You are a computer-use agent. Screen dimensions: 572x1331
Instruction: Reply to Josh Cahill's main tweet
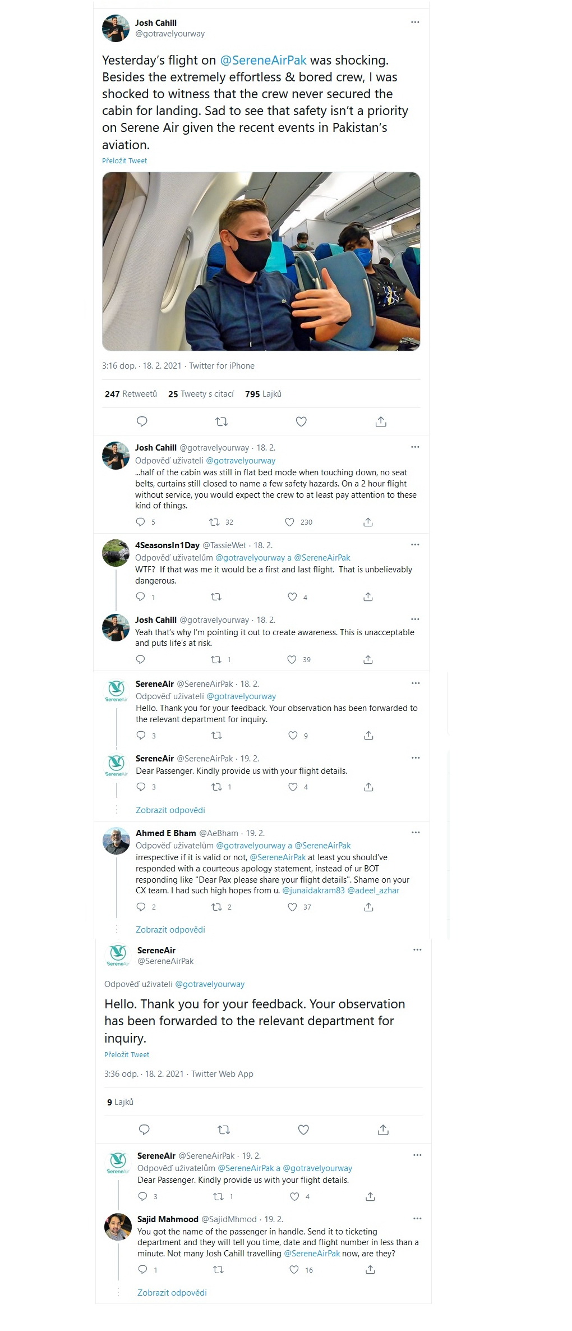tap(142, 421)
